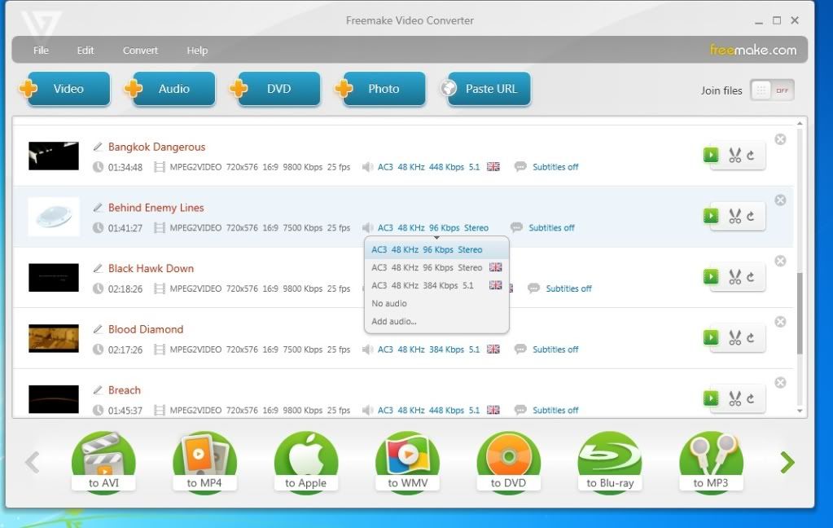Select first AC3 96 Kbps Stereo option without flag
This screenshot has width=833, height=528.
(436, 249)
